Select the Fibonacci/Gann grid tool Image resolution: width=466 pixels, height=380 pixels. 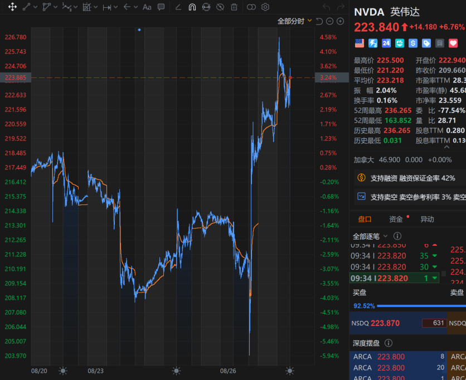86,7
